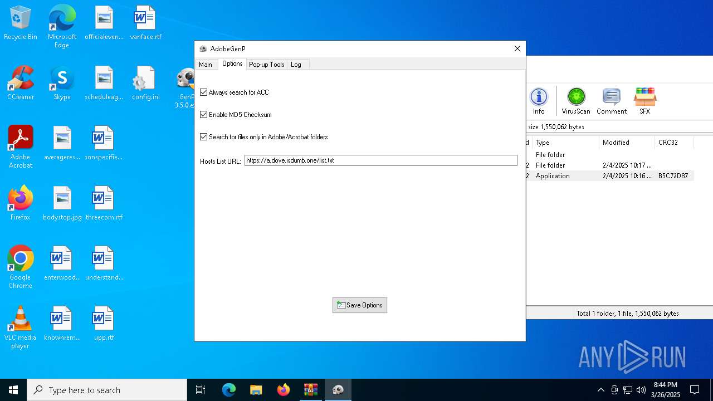Click the SFX icon in WinRAR
Viewport: 713px width, 401px height.
644,101
